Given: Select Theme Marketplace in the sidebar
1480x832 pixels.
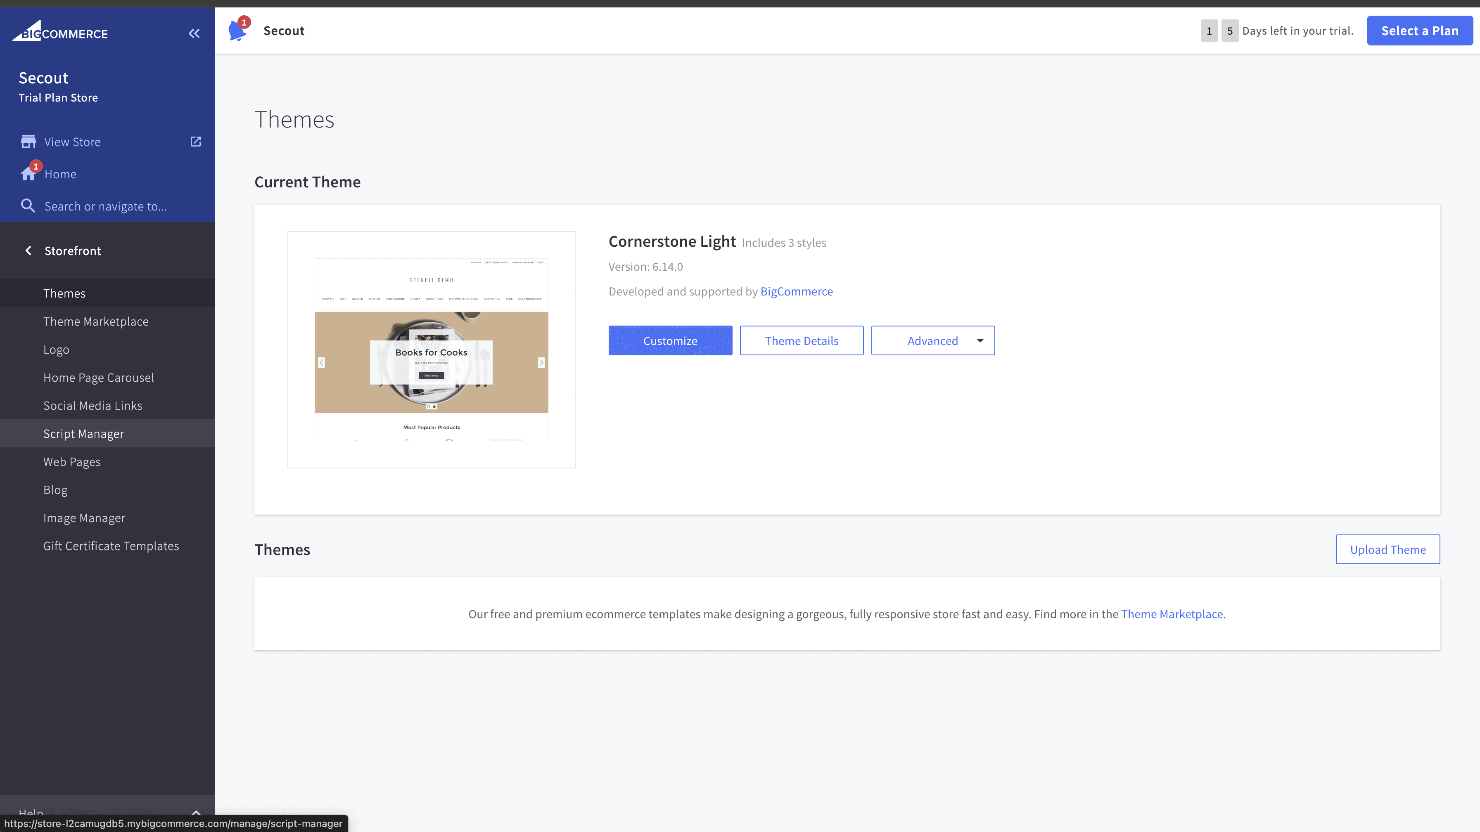Looking at the screenshot, I should click(x=96, y=321).
